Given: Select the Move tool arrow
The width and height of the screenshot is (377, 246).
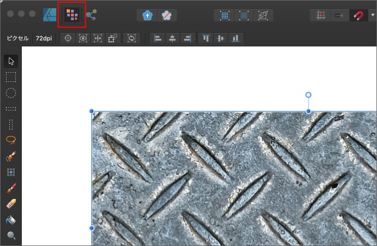Looking at the screenshot, I should click(11, 61).
